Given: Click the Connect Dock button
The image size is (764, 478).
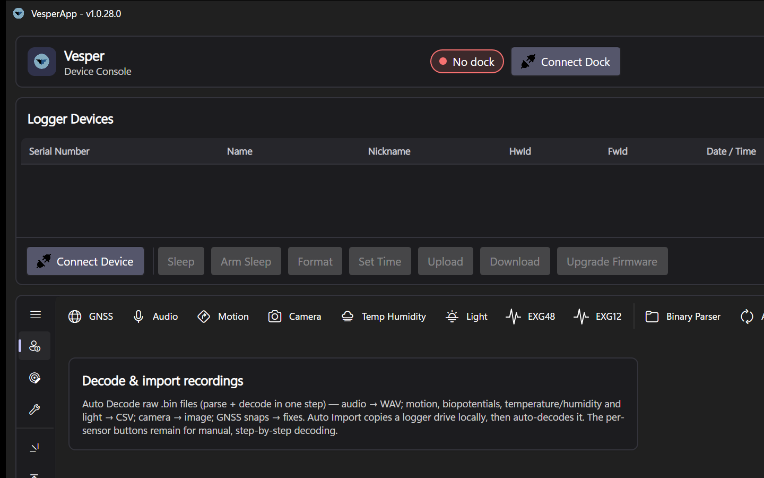Looking at the screenshot, I should (566, 62).
